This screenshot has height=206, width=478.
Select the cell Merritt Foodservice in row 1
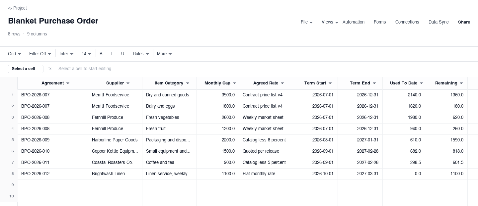[115, 95]
